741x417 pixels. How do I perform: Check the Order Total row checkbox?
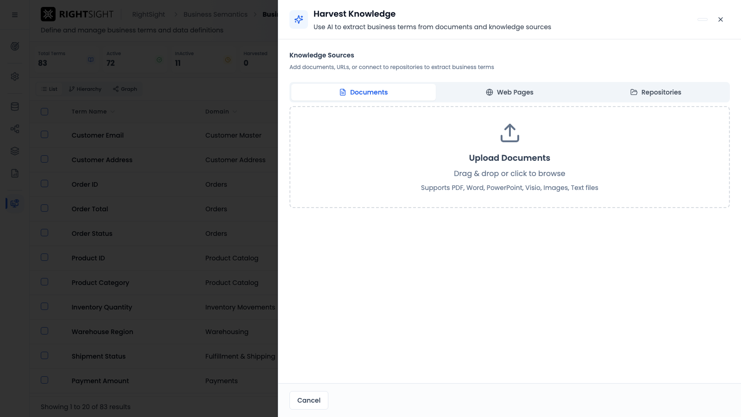pyautogui.click(x=44, y=208)
